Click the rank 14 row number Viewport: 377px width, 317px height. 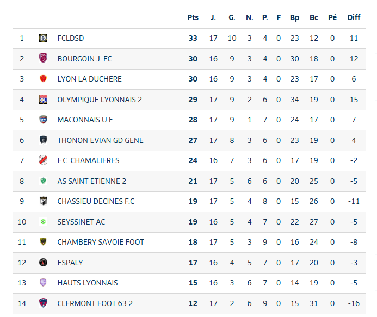point(22,303)
